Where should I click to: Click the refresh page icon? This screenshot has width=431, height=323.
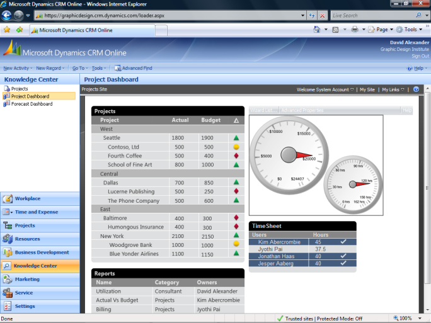tap(312, 16)
